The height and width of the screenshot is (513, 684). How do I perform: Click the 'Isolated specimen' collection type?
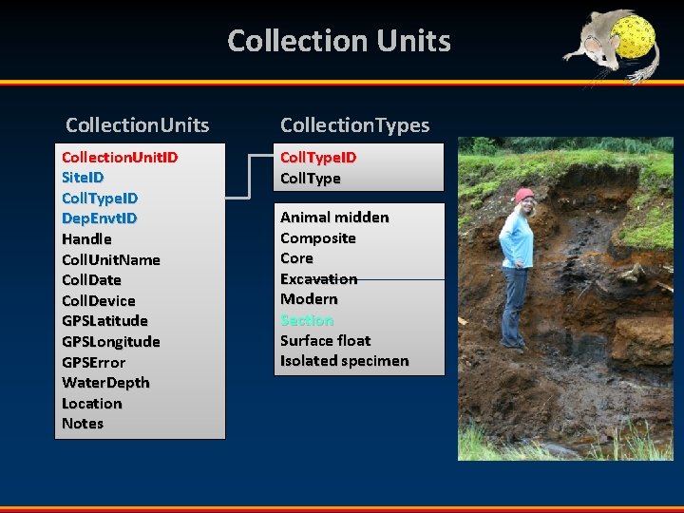pos(345,361)
